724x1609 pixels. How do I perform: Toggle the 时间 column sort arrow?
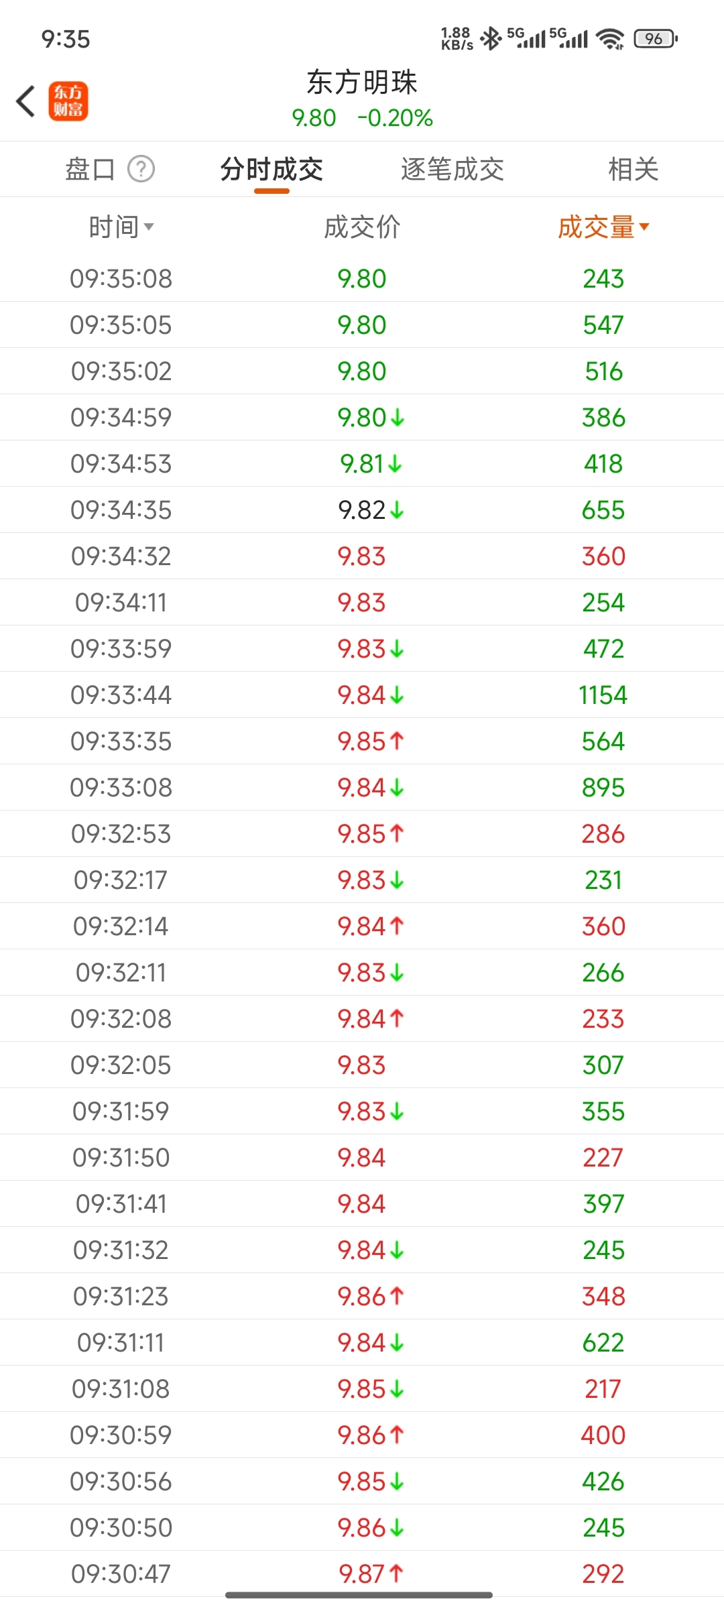tap(149, 227)
